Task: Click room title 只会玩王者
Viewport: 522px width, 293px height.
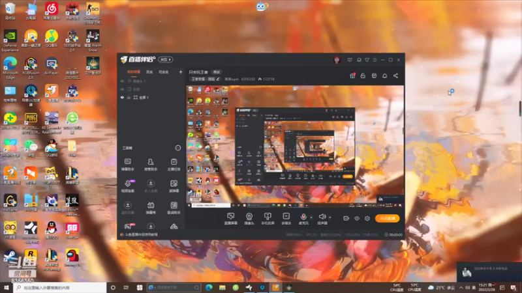Action: 198,72
